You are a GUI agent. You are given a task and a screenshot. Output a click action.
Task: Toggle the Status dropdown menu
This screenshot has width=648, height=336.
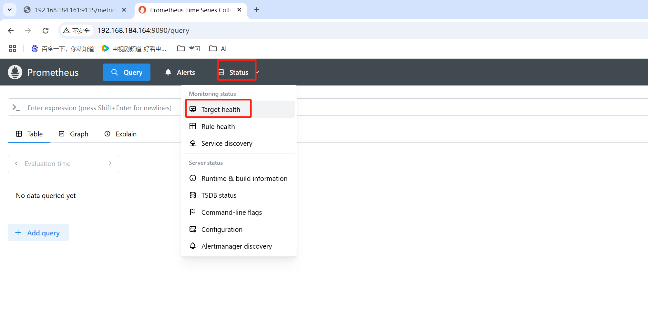coord(239,72)
